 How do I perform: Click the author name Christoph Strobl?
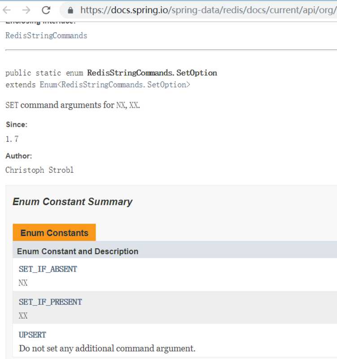(39, 170)
